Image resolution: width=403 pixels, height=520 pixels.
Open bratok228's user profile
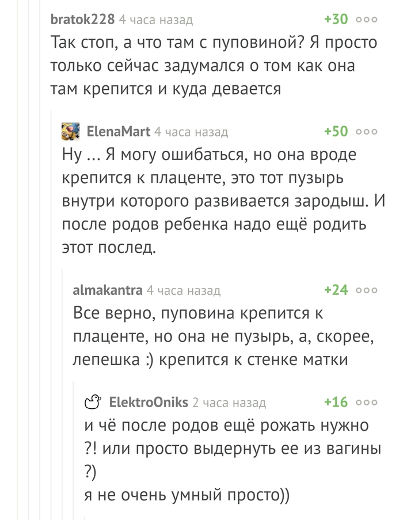[x=82, y=19]
